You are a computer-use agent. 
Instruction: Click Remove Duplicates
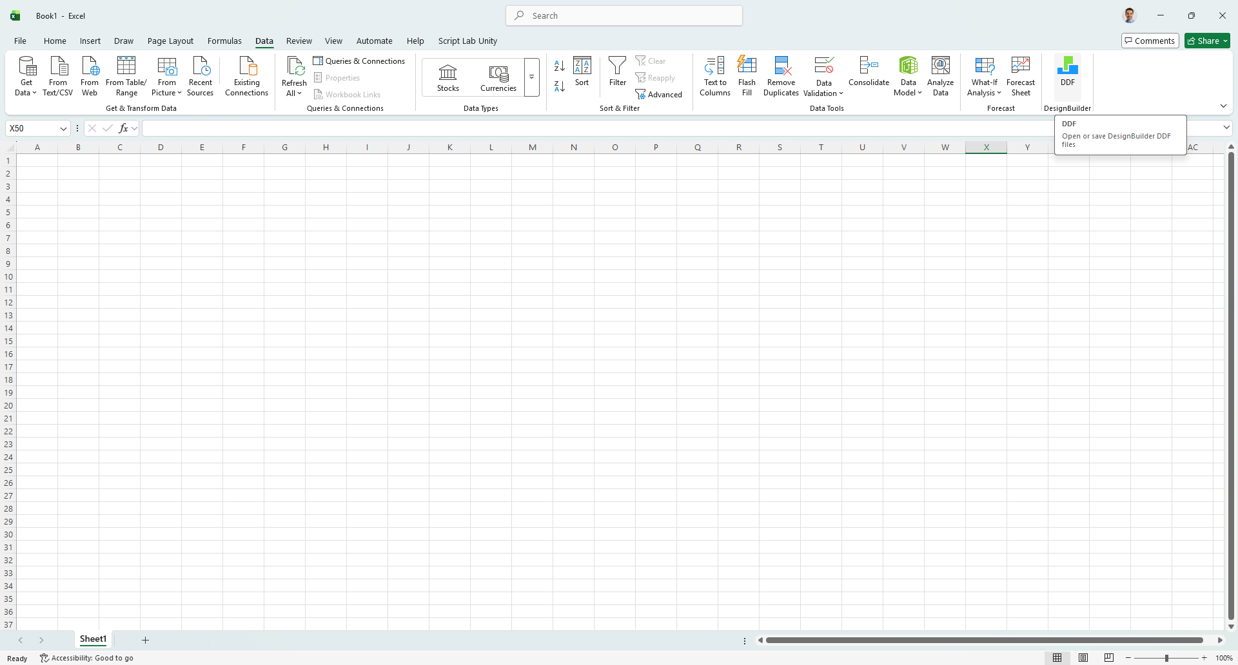tap(781, 76)
